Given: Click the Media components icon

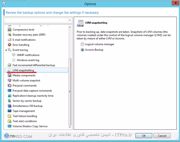Looking at the screenshot, I should pyautogui.click(x=9, y=75).
